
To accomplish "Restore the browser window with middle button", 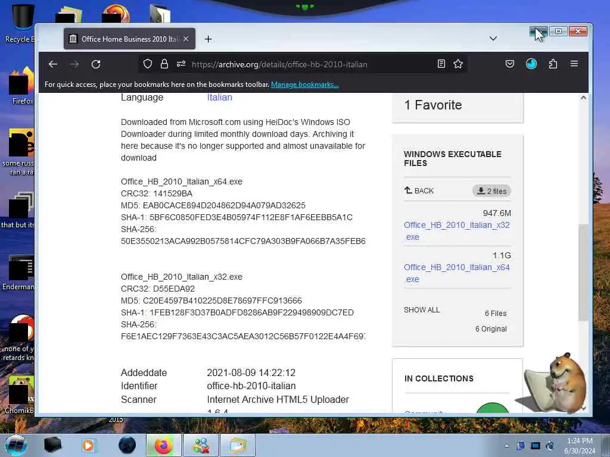I will pos(558,31).
